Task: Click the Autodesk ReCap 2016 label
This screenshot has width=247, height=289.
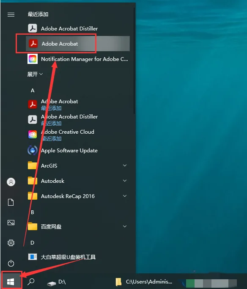Action: [x=68, y=196]
